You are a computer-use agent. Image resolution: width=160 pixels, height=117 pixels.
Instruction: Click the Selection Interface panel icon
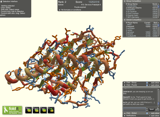click(x=1, y=1)
